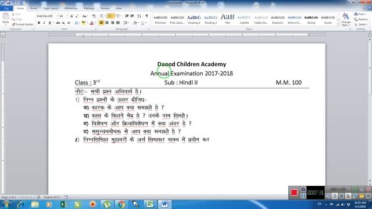Open the Select dropdown in Editing
Viewport: 372px width, 209px height.
click(x=361, y=24)
